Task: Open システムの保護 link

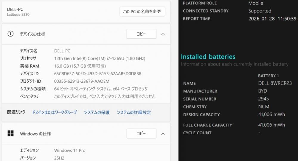Action: point(97,112)
